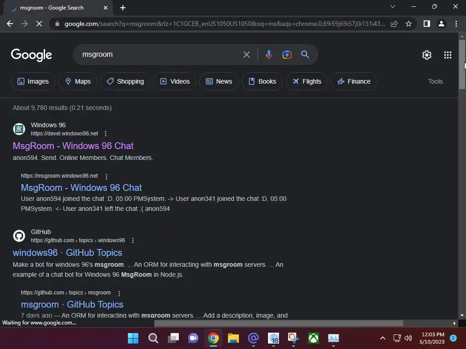
Task: Clear the search box text
Action: click(x=246, y=55)
